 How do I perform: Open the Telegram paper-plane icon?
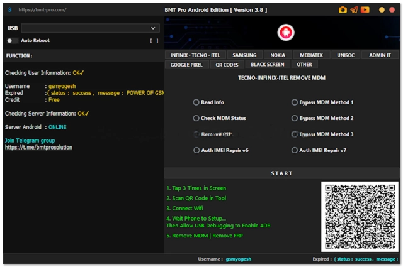coord(354,10)
